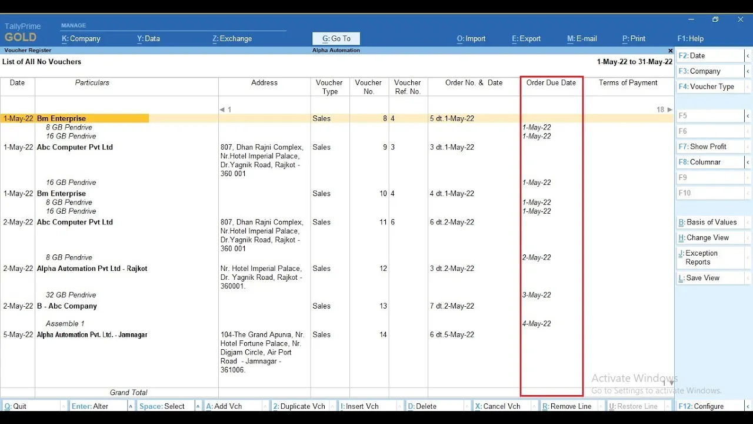Click the Voucher Type column header
The height and width of the screenshot is (424, 753).
pos(329,87)
